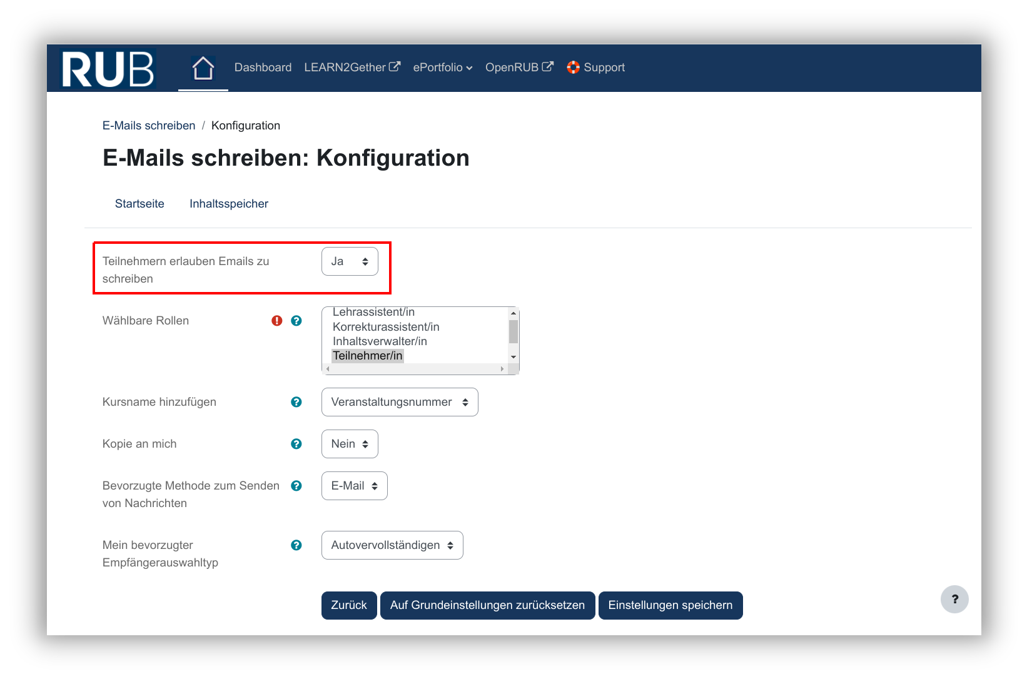Expand the Autovervollständigen dropdown
The width and height of the screenshot is (1032, 679).
[392, 545]
